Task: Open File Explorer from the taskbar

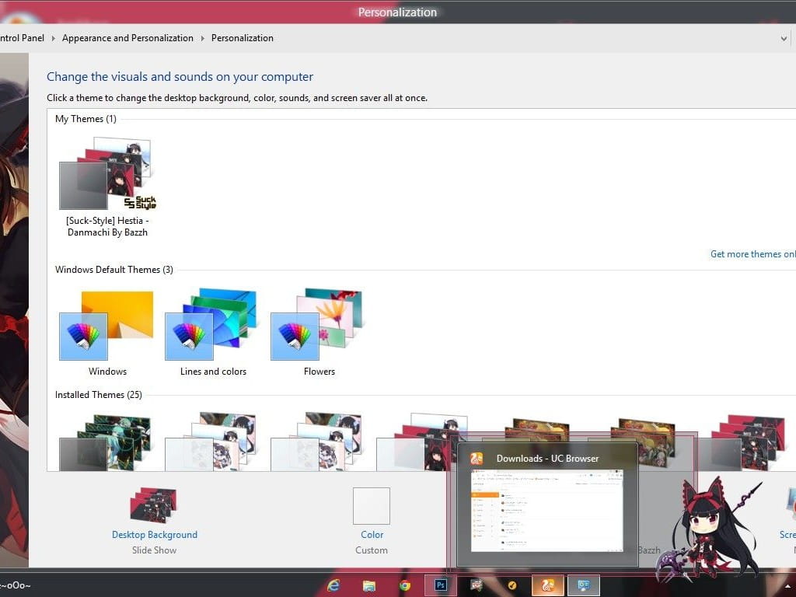Action: [x=368, y=585]
